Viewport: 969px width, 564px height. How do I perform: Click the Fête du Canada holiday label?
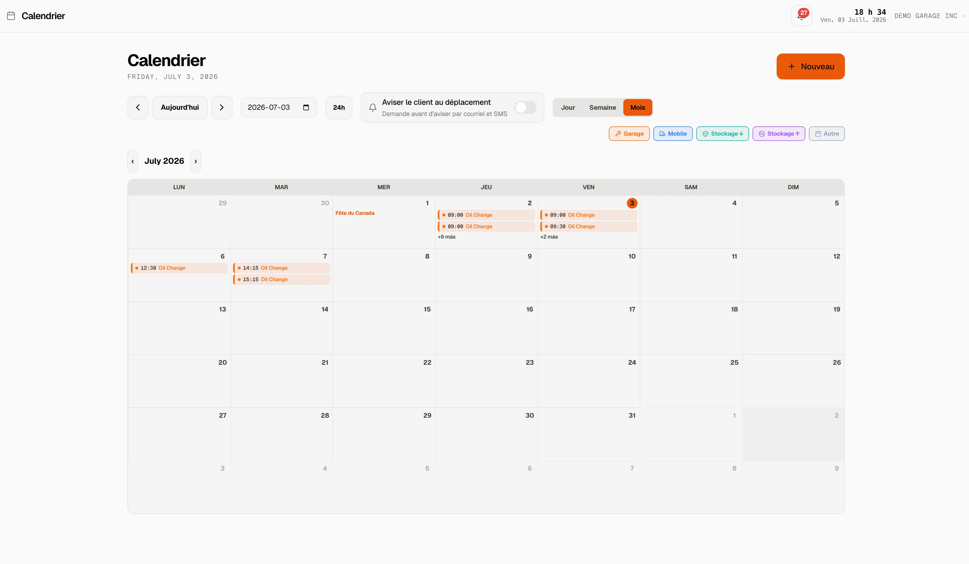tap(354, 213)
